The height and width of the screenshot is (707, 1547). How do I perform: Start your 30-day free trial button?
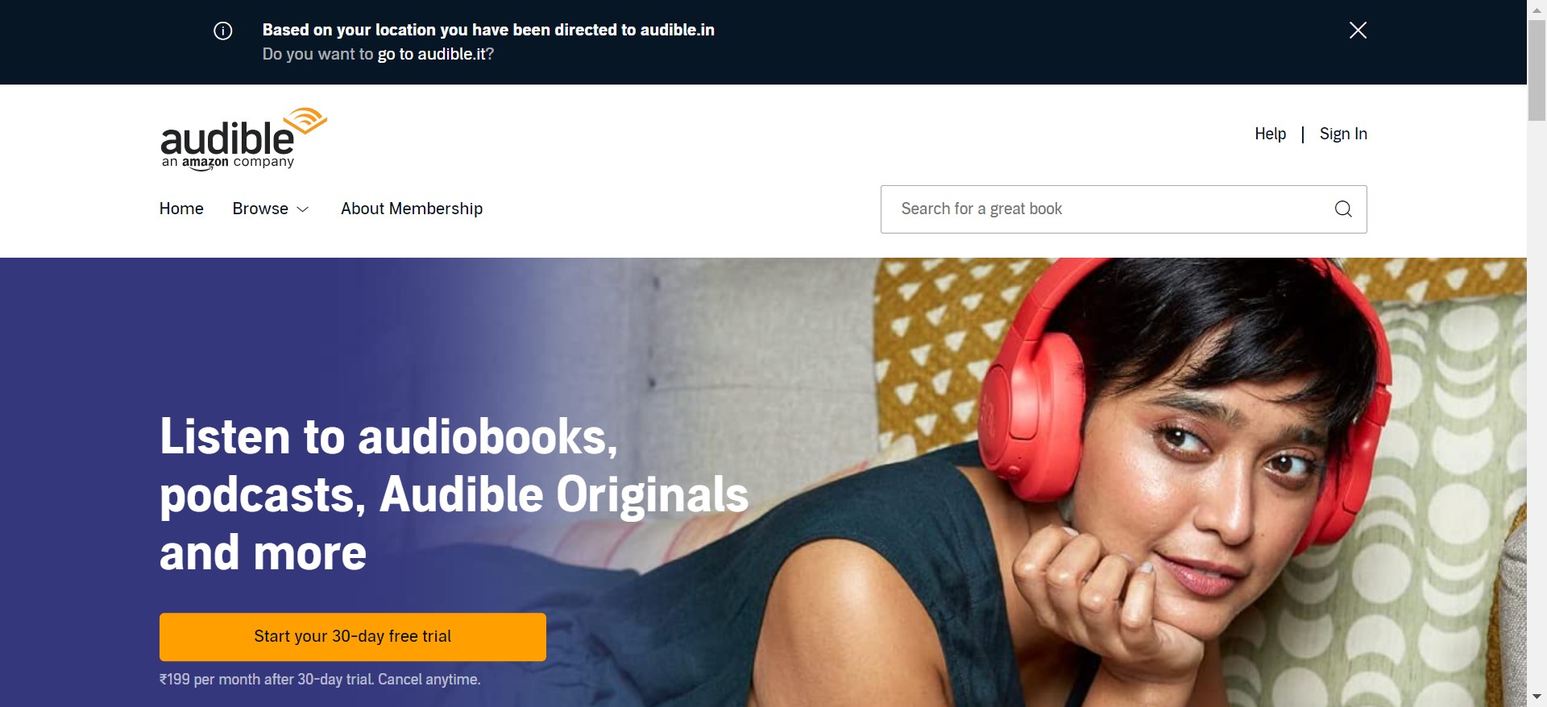coord(353,637)
